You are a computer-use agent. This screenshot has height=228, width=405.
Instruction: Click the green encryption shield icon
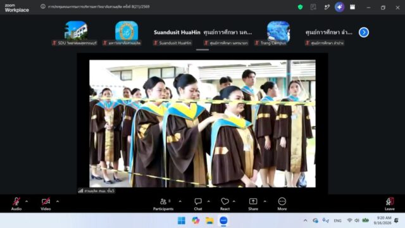300,7
